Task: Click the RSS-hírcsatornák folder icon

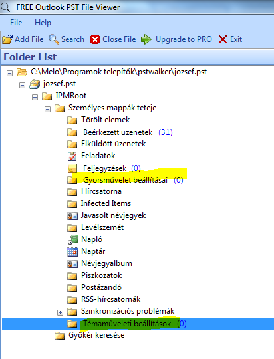Action: coord(72,299)
